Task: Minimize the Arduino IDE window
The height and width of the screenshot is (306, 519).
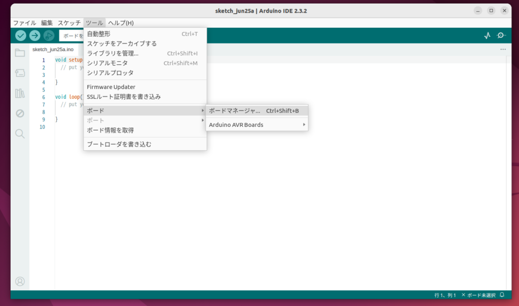Action: coord(478,11)
